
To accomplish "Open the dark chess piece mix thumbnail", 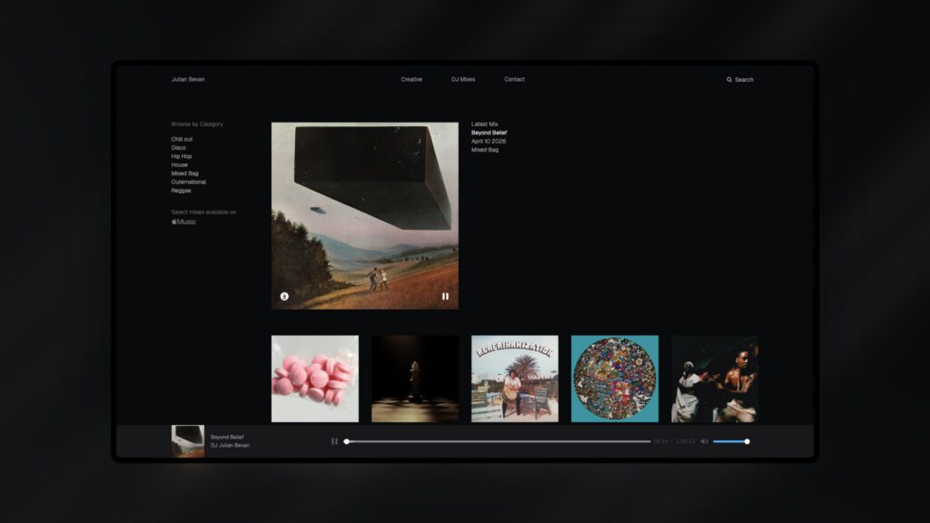I will tap(415, 379).
